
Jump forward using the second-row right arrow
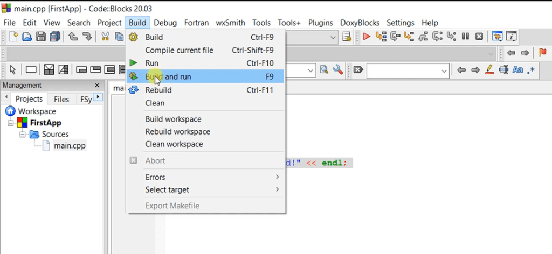525,53
